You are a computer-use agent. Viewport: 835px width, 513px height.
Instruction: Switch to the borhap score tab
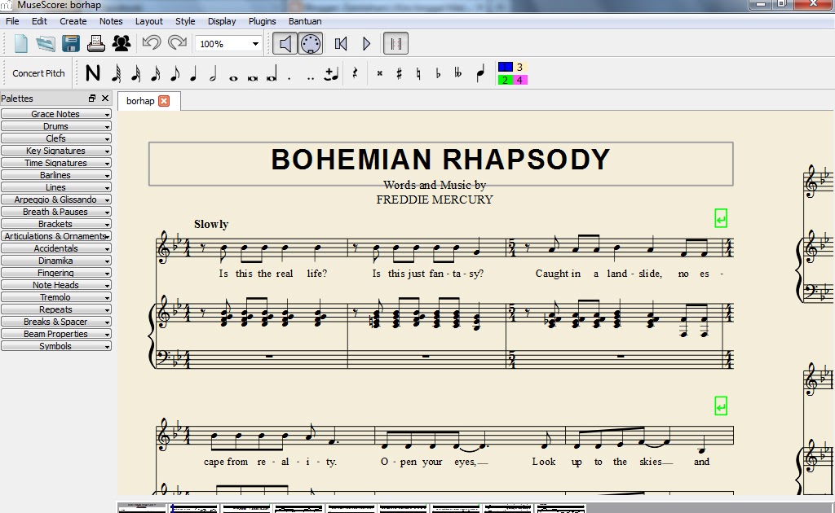[x=140, y=101]
